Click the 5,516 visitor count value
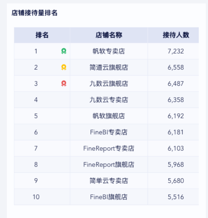The height and width of the screenshot is (218, 208). click(176, 197)
